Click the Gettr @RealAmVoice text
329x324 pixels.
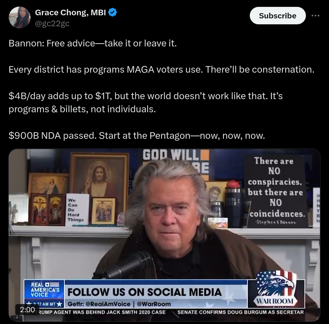[99, 304]
